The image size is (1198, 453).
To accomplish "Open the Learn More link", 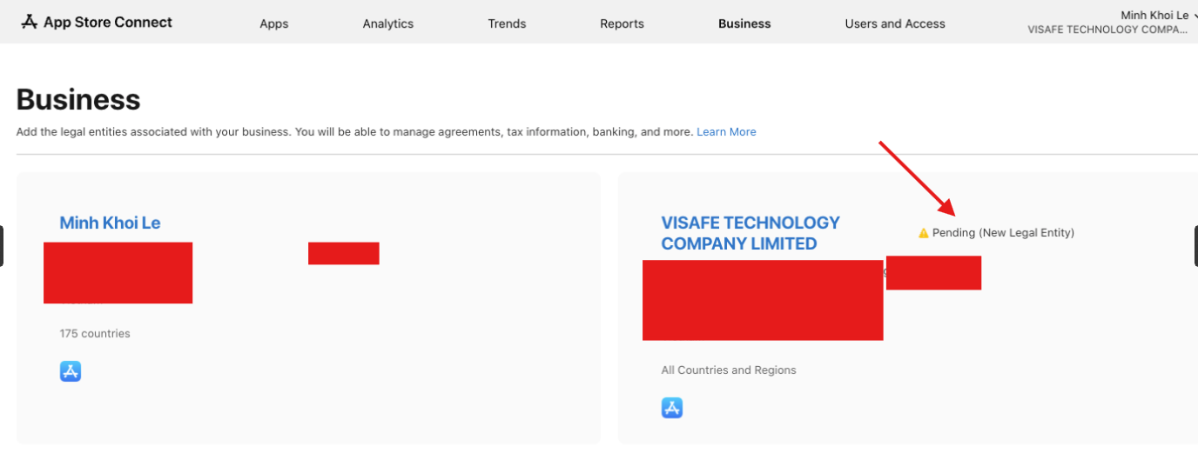I will tap(726, 132).
